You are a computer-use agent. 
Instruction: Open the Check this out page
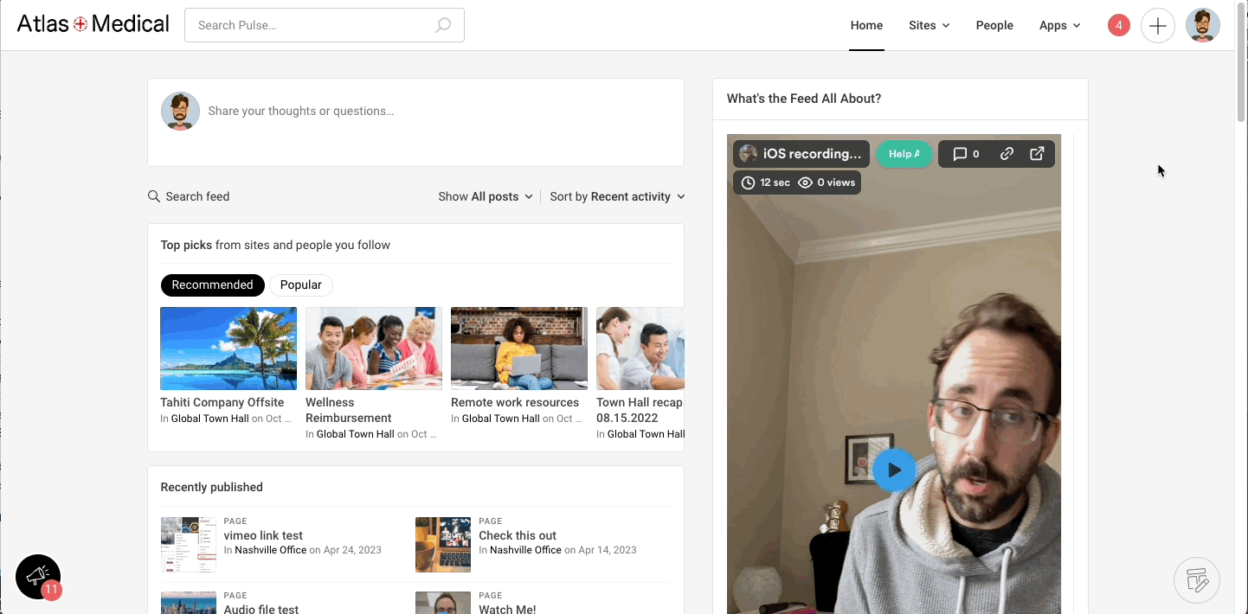tap(518, 535)
